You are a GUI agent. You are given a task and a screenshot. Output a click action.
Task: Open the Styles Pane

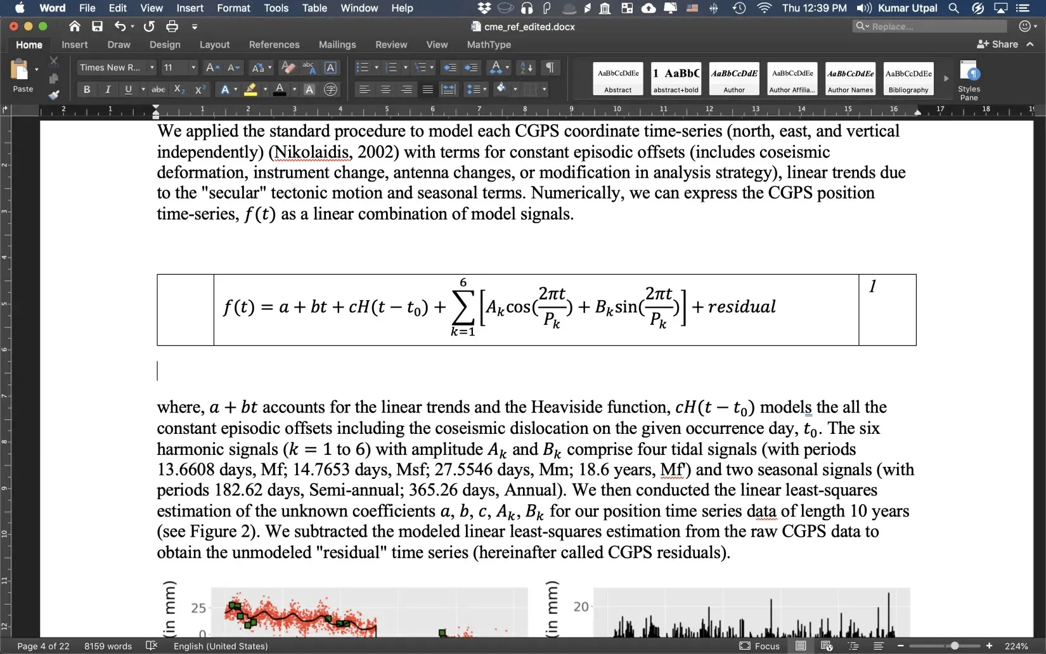coord(969,80)
